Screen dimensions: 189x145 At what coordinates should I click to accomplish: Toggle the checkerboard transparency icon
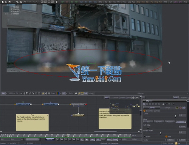pyautogui.click(x=82, y=93)
